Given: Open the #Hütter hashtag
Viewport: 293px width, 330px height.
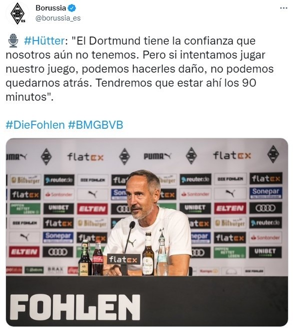Looking at the screenshot, I should coord(44,41).
